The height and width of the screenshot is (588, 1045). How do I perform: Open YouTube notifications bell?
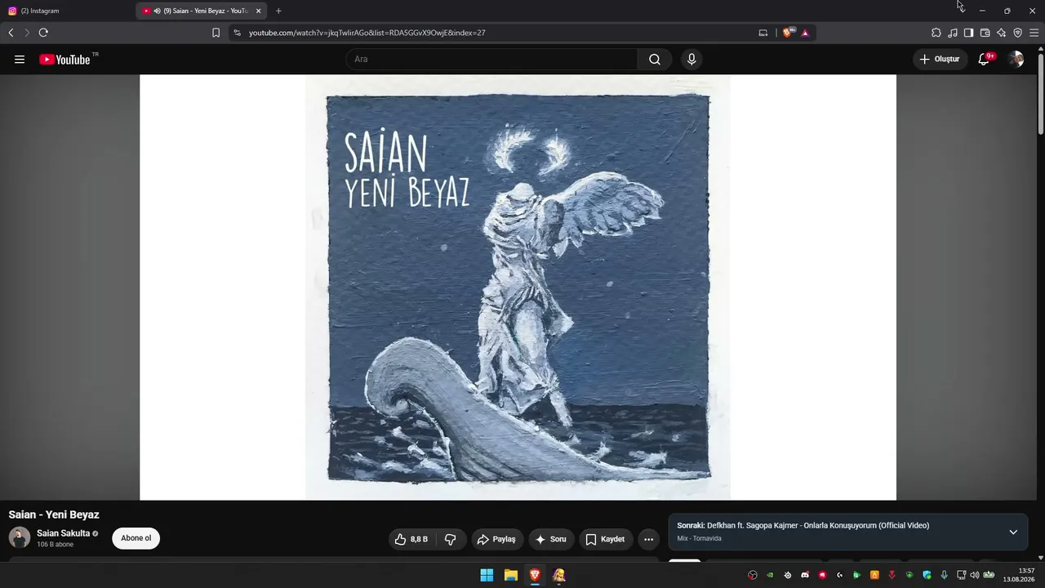point(984,60)
